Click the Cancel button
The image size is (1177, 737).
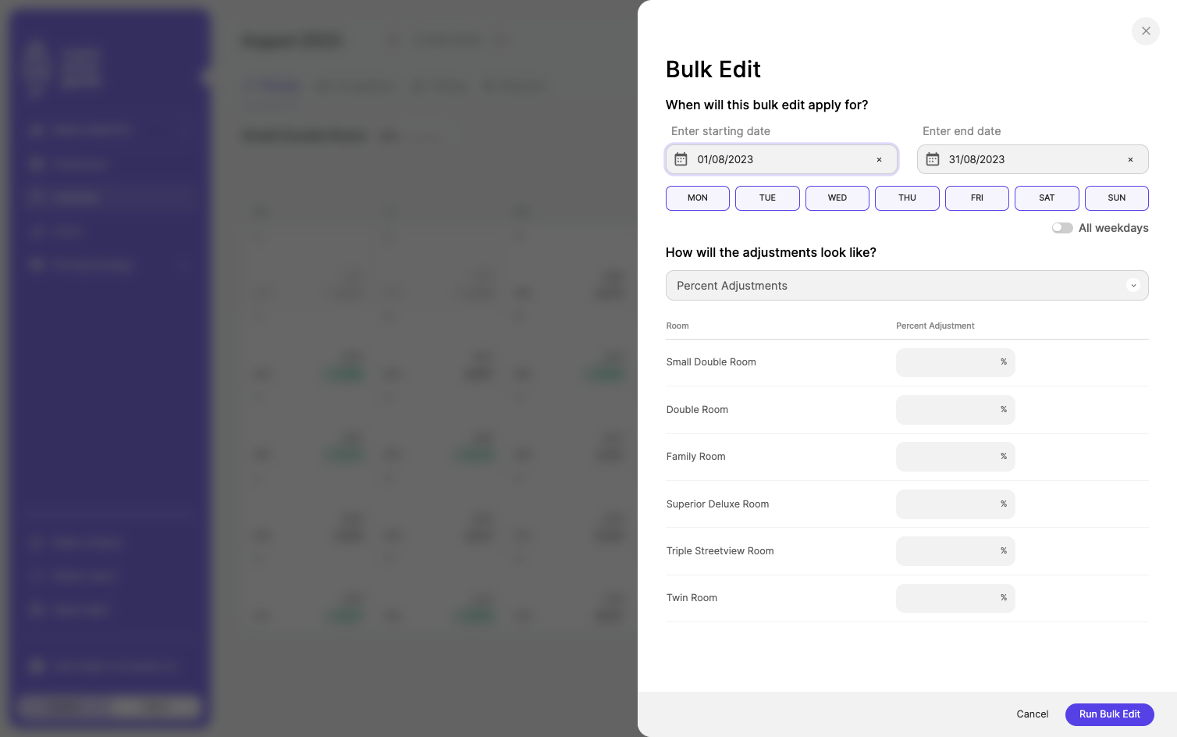(x=1033, y=714)
